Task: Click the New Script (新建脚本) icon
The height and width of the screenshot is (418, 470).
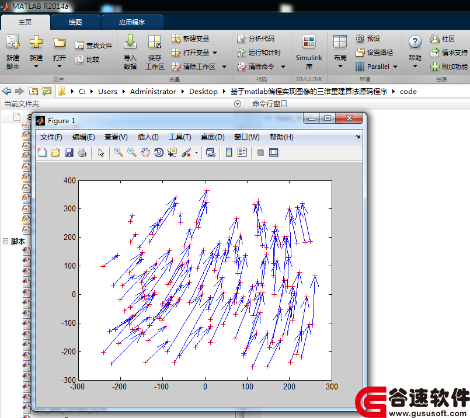Action: pos(13,42)
